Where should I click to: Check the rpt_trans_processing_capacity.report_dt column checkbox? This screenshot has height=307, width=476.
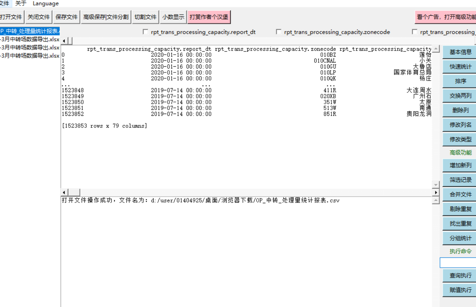[x=145, y=32]
